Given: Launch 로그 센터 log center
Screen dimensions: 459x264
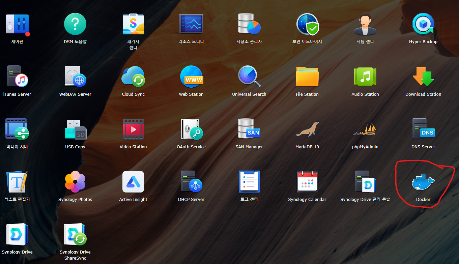Looking at the screenshot, I should [x=249, y=182].
